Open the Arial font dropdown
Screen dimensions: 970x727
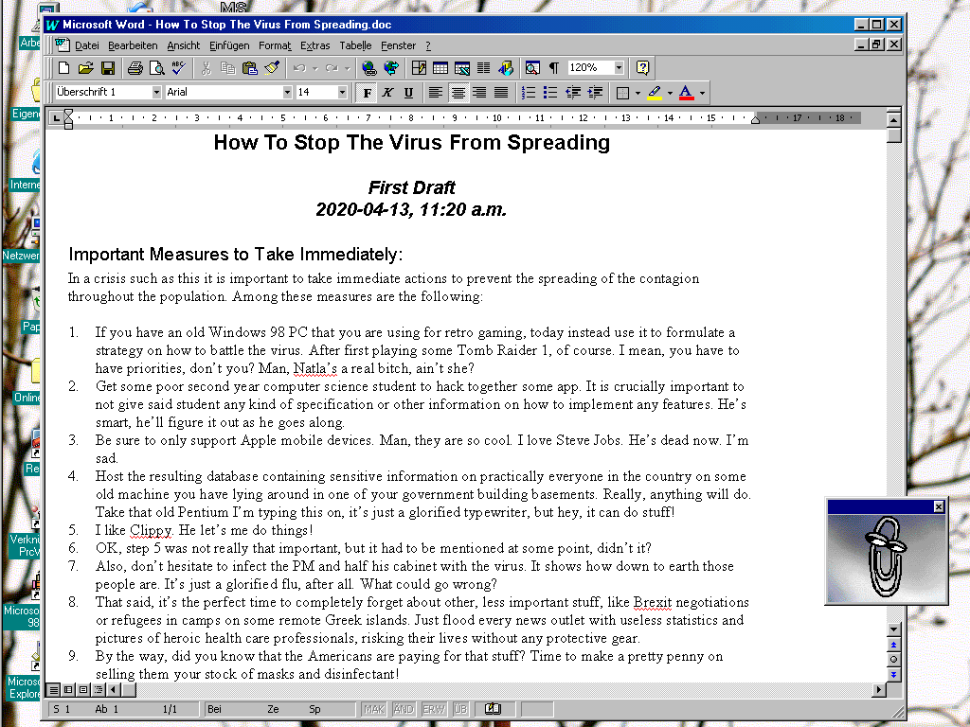pos(287,92)
